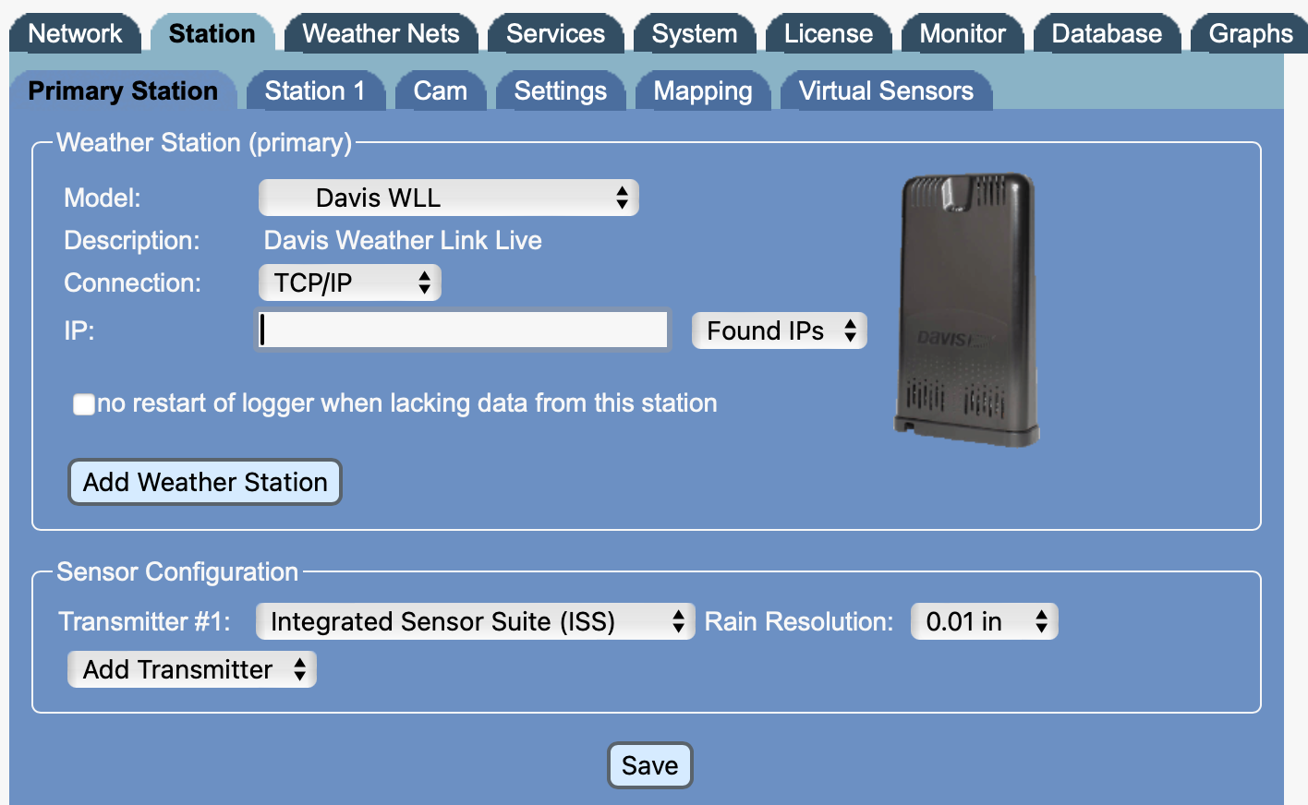Viewport: 1308px width, 805px height.
Task: Change the Rain Resolution dropdown
Action: (x=985, y=621)
